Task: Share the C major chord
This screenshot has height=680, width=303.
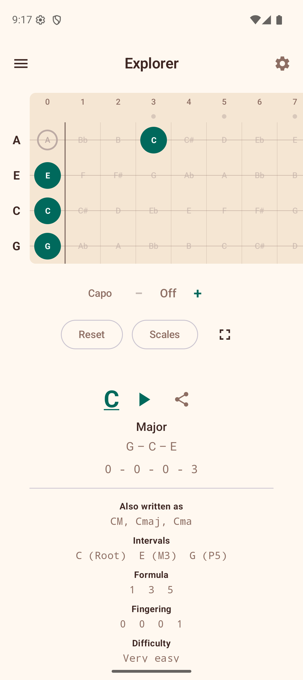Action: [x=181, y=399]
